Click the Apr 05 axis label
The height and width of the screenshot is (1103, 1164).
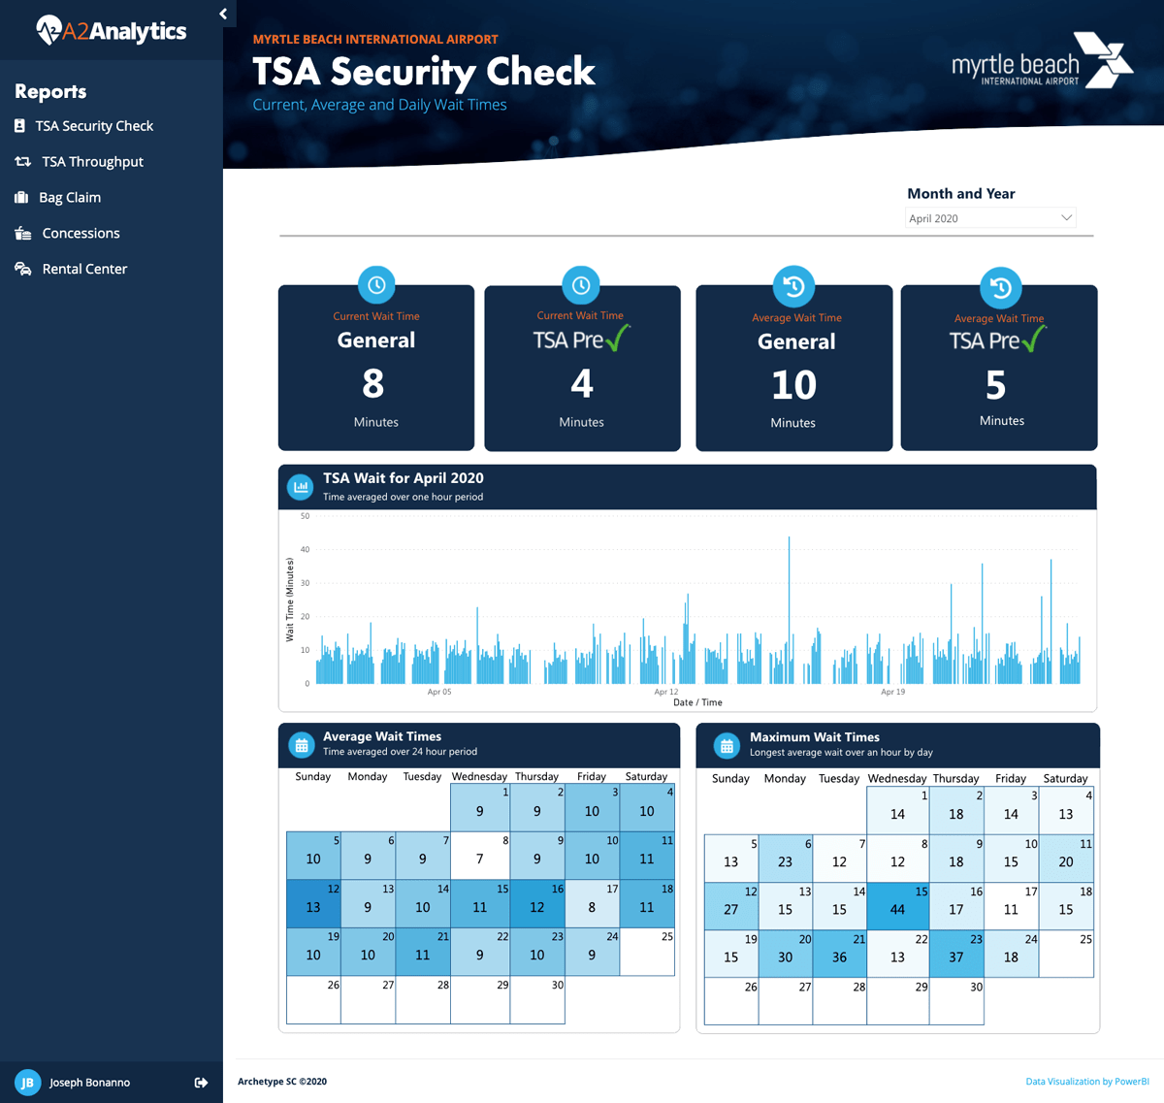tap(439, 692)
